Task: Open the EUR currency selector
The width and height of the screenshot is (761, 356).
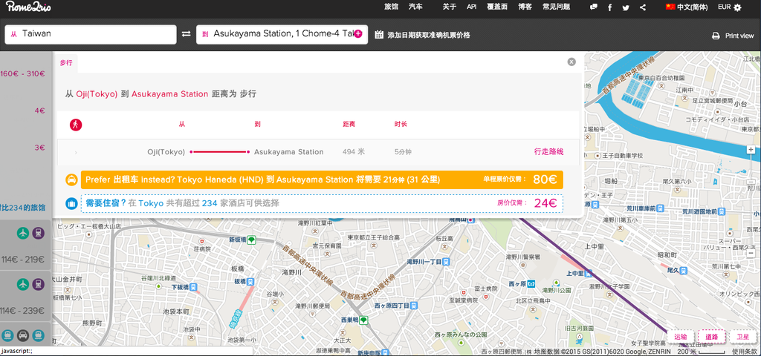Action: tap(724, 7)
